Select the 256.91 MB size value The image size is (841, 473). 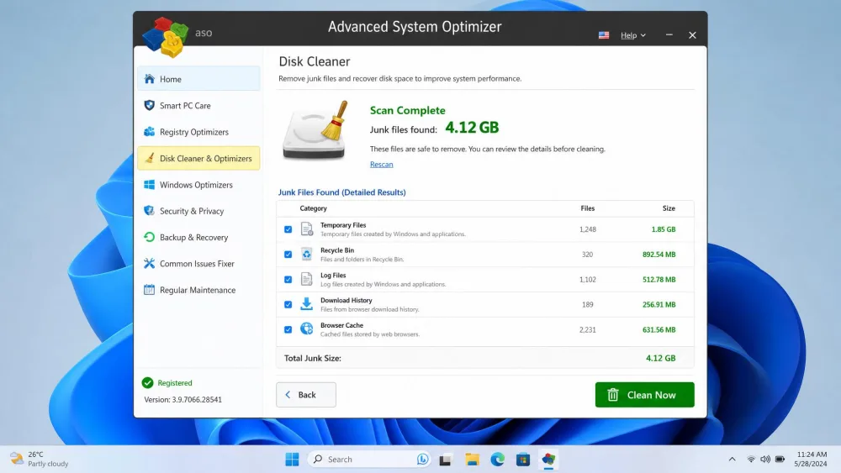[659, 304]
